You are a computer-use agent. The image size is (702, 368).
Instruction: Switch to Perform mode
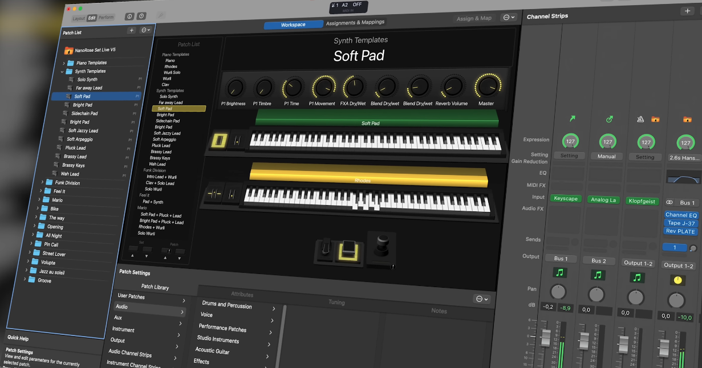tap(106, 18)
